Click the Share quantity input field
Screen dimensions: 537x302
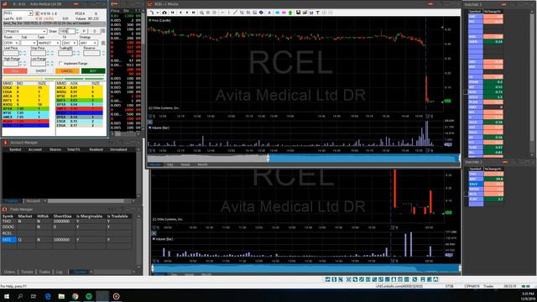(x=66, y=31)
